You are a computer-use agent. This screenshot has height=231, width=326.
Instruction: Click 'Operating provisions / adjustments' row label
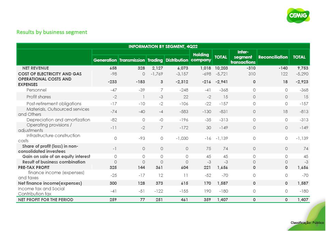45,127
